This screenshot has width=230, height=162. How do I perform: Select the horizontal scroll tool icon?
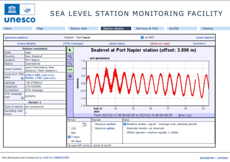(70, 70)
